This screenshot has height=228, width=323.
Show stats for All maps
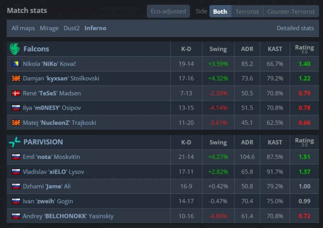click(x=23, y=28)
